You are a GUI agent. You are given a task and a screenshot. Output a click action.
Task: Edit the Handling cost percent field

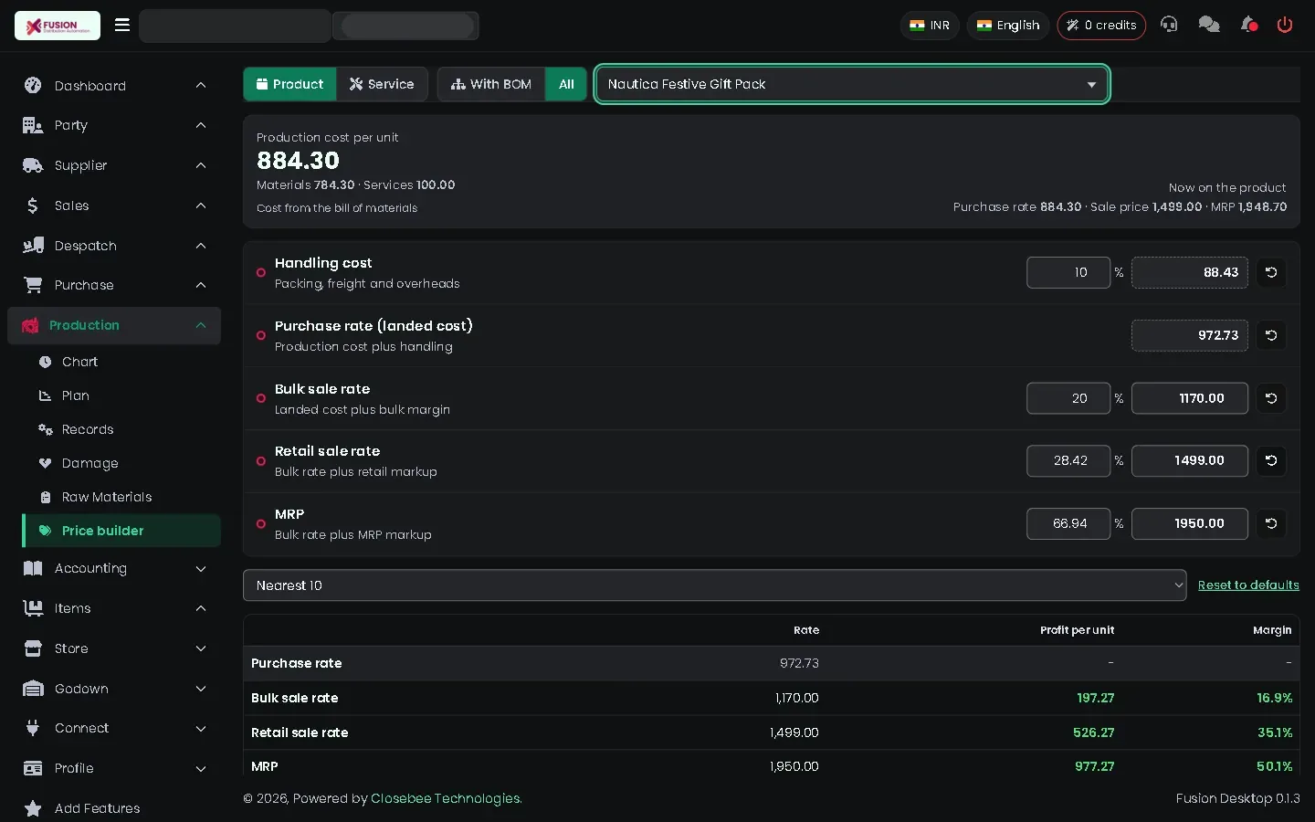[1068, 272]
